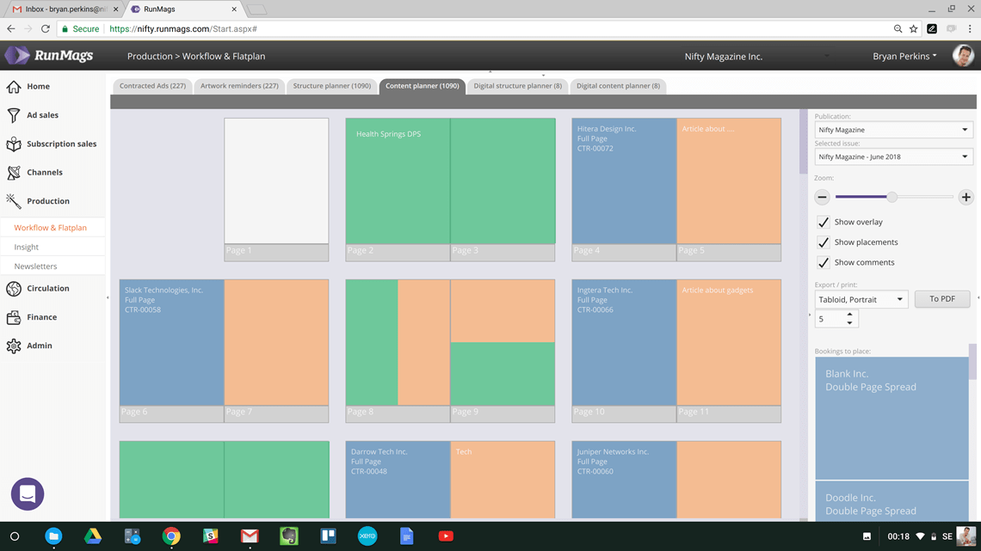Click the RunMags logo
Image resolution: width=981 pixels, height=551 pixels.
coord(49,56)
